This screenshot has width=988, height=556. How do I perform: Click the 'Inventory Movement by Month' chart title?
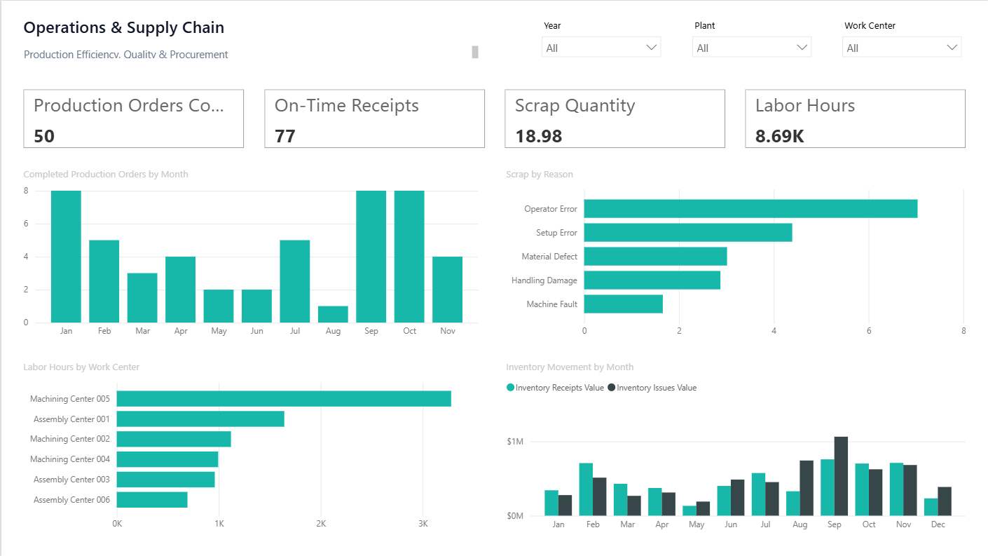pos(570,367)
